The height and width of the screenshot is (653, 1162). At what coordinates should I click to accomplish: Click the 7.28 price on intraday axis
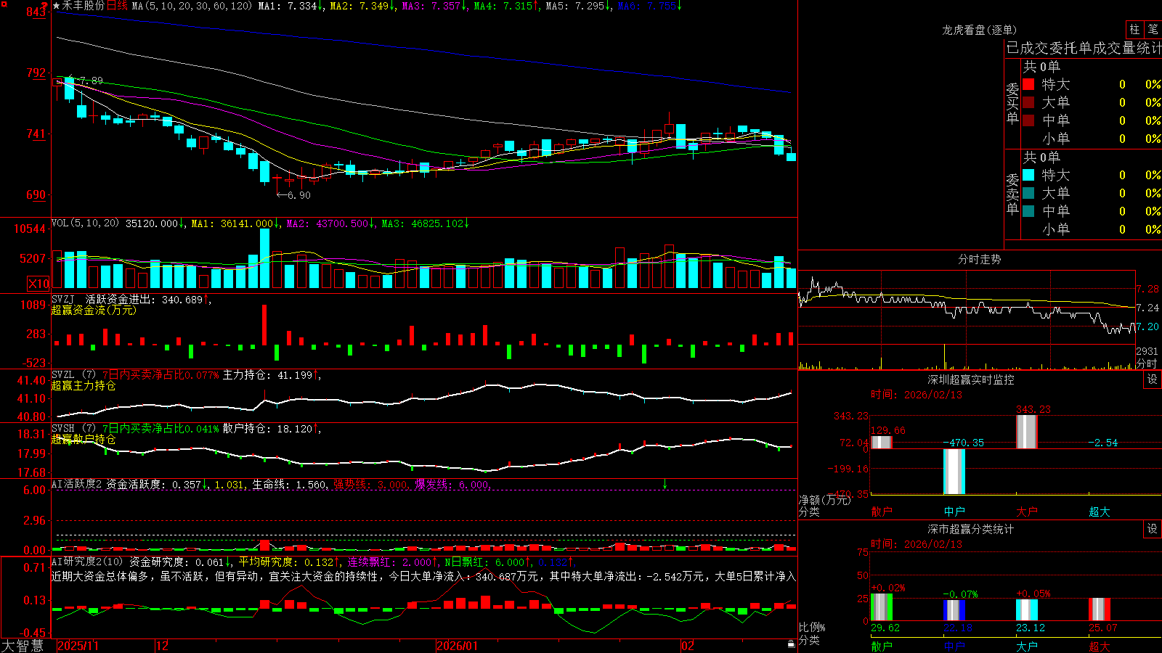click(1148, 289)
